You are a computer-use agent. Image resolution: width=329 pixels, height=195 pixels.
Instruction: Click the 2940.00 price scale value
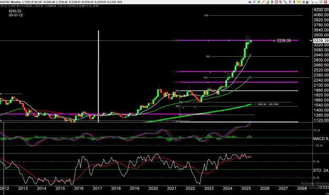click(321, 55)
